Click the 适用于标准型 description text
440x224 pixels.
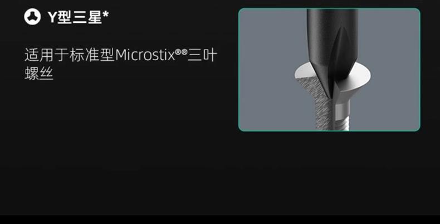[x=70, y=55]
